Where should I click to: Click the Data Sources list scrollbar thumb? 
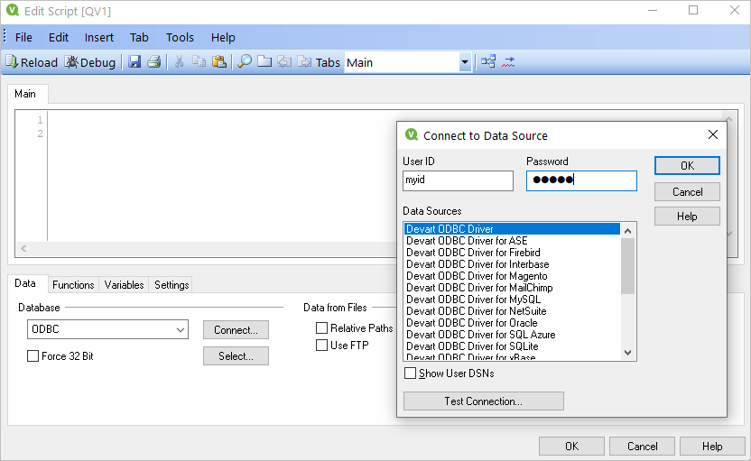tap(627, 265)
